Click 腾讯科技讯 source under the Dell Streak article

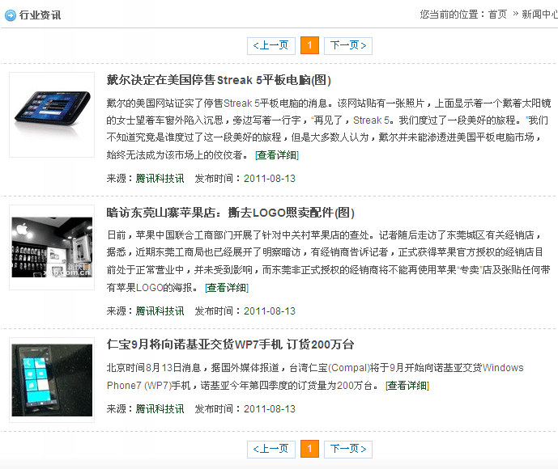coord(160,179)
